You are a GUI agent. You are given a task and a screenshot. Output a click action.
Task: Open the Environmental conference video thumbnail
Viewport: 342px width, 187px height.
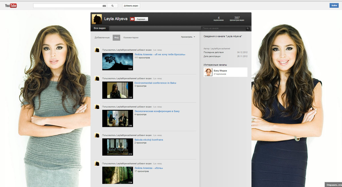click(118, 90)
